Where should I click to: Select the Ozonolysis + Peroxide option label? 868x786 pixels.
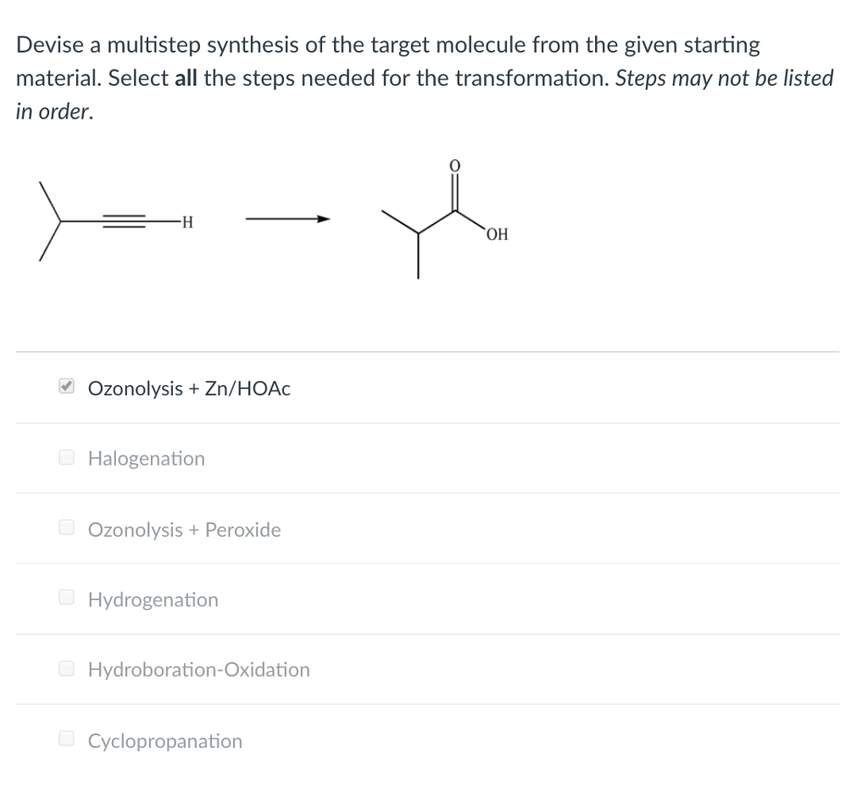click(x=184, y=529)
